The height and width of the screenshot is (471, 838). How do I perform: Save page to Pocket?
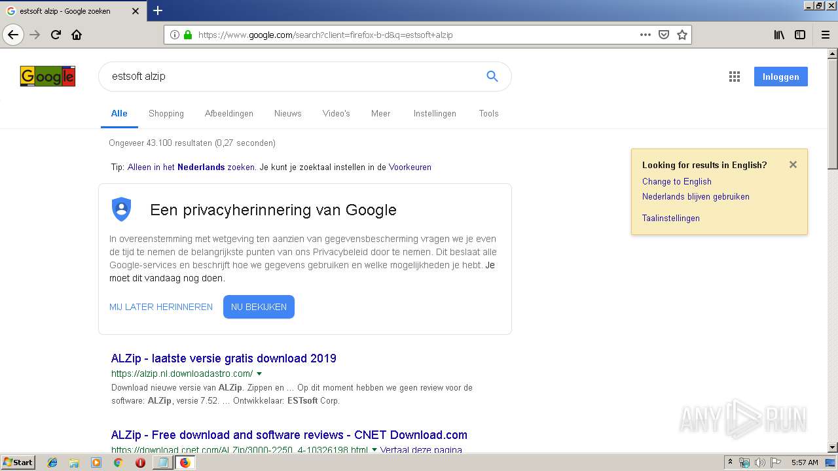(x=664, y=35)
